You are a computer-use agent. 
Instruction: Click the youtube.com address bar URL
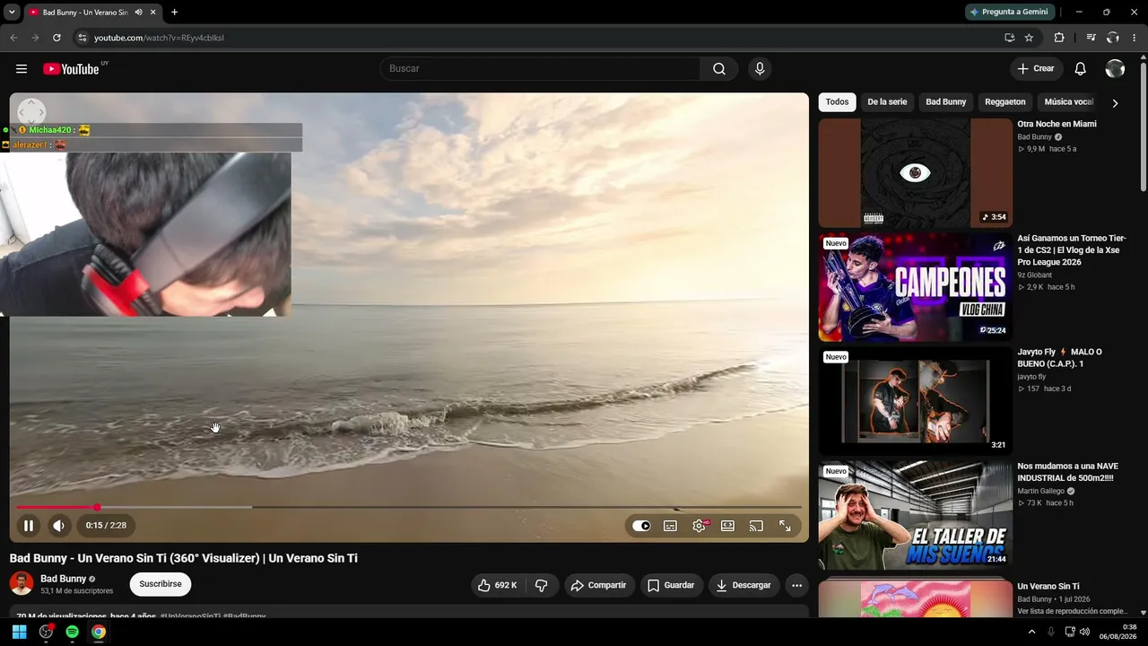[x=159, y=38]
